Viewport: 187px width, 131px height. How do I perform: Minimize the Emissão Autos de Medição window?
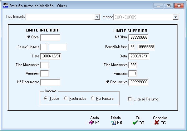(x=158, y=6)
